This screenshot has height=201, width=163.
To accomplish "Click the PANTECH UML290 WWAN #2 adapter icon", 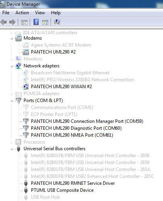I will pyautogui.click(x=26, y=87).
